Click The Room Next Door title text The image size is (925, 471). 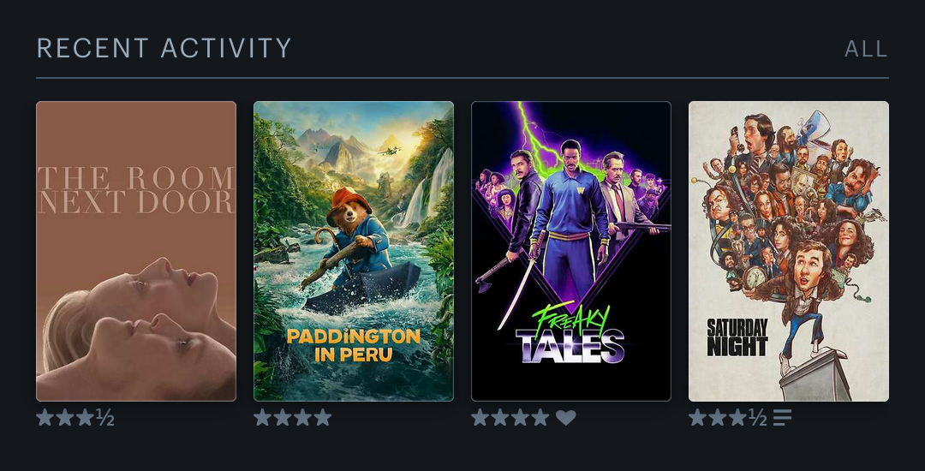136,190
